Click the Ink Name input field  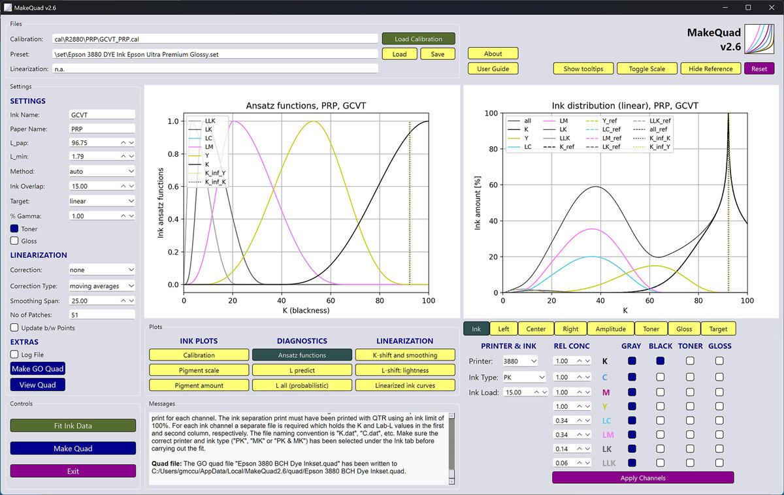click(x=102, y=114)
